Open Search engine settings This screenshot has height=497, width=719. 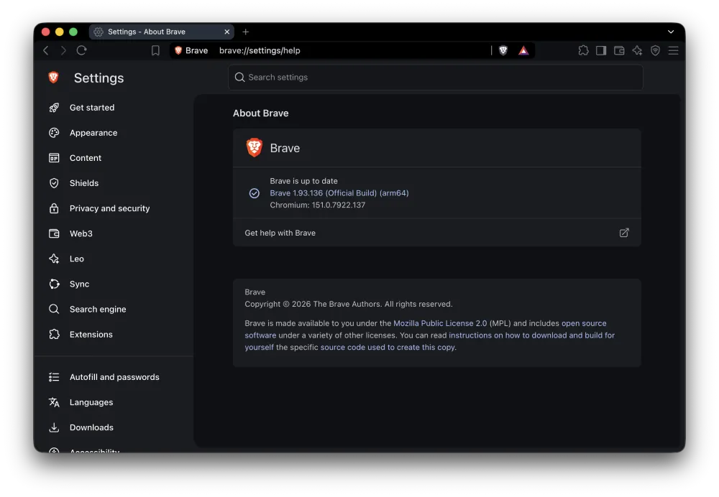[x=98, y=309]
